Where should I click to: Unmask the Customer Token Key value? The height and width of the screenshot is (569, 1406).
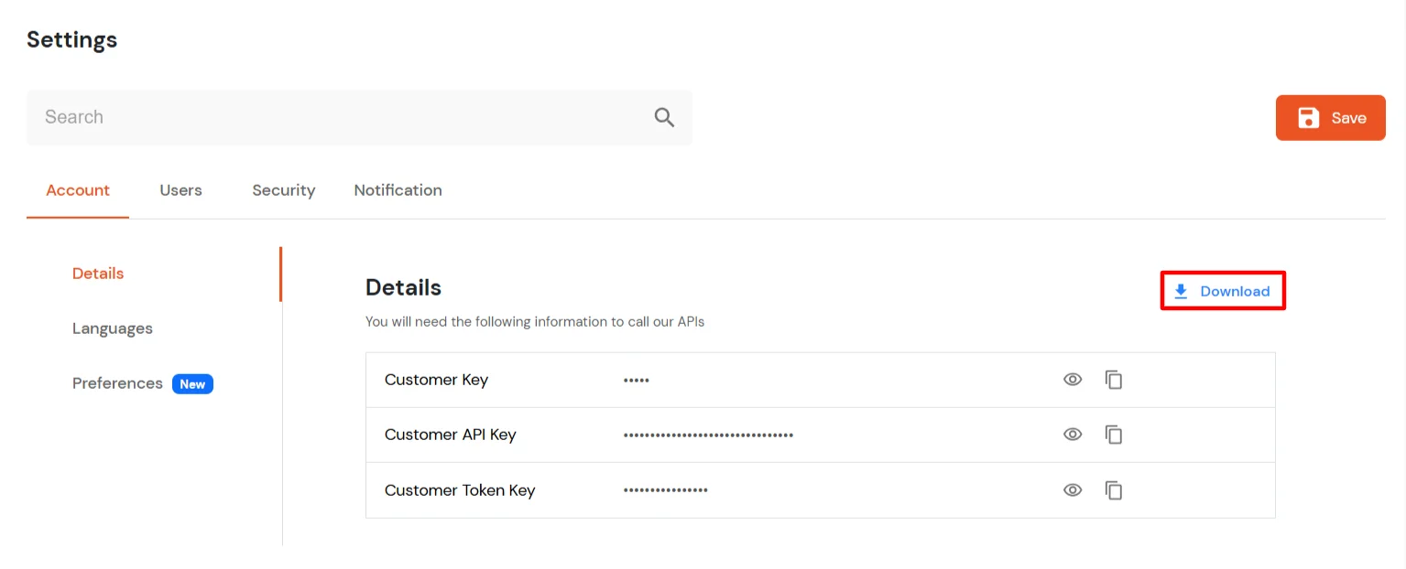tap(1072, 489)
